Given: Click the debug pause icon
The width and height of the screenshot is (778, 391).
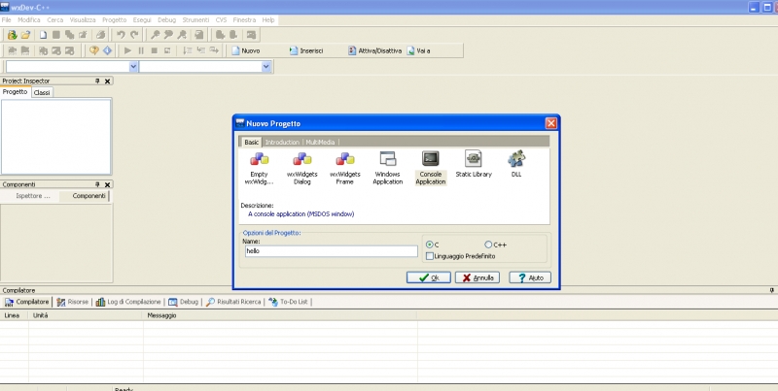Looking at the screenshot, I should [141, 50].
